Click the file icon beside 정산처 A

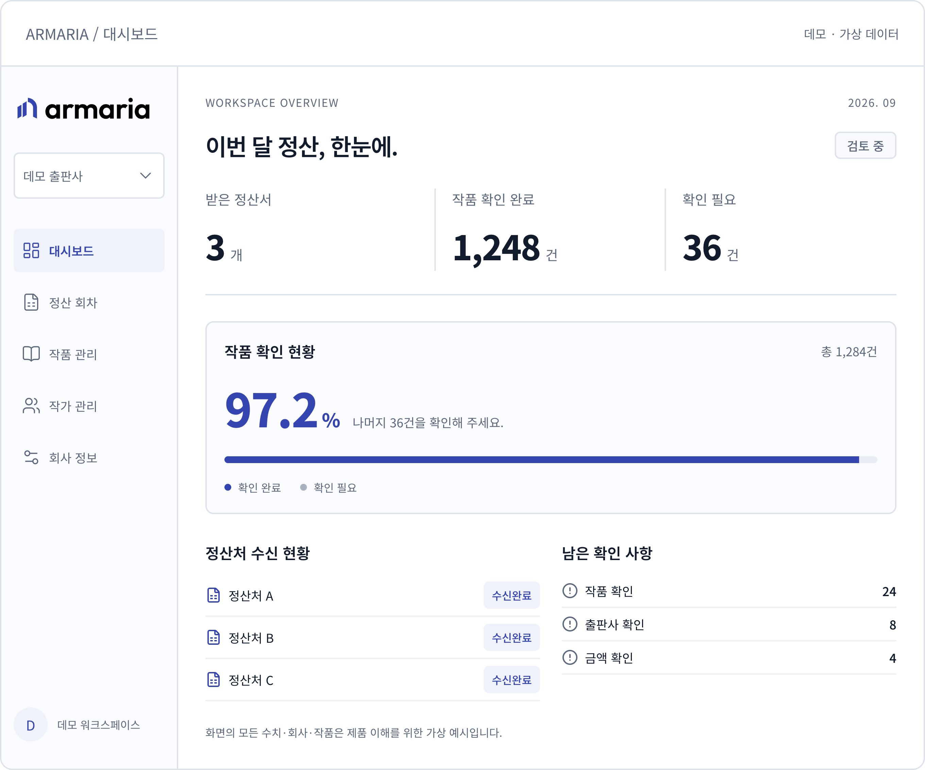point(214,595)
